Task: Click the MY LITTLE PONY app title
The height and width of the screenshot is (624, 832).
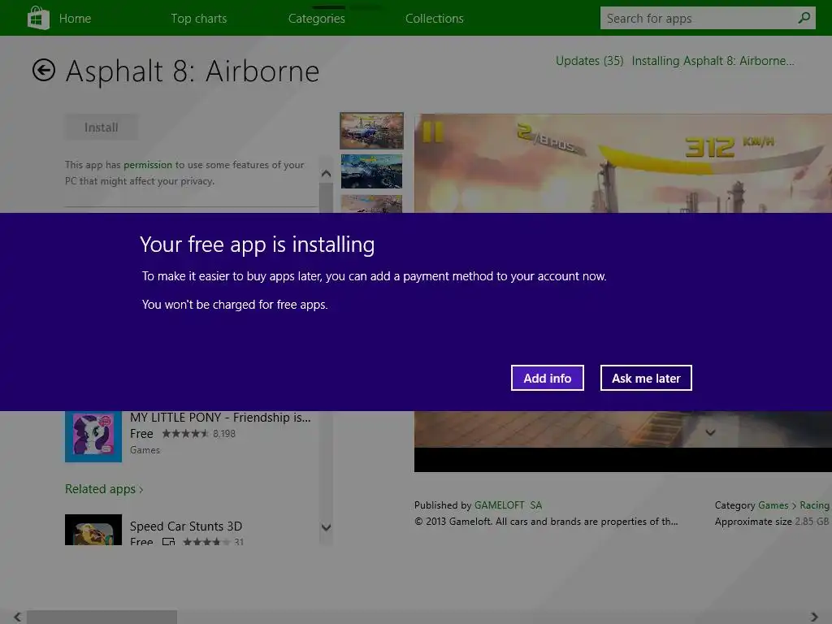Action: (x=220, y=418)
